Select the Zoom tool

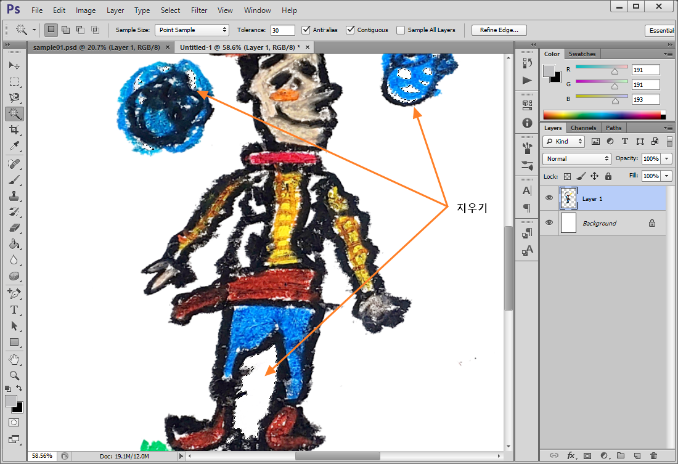click(x=14, y=375)
